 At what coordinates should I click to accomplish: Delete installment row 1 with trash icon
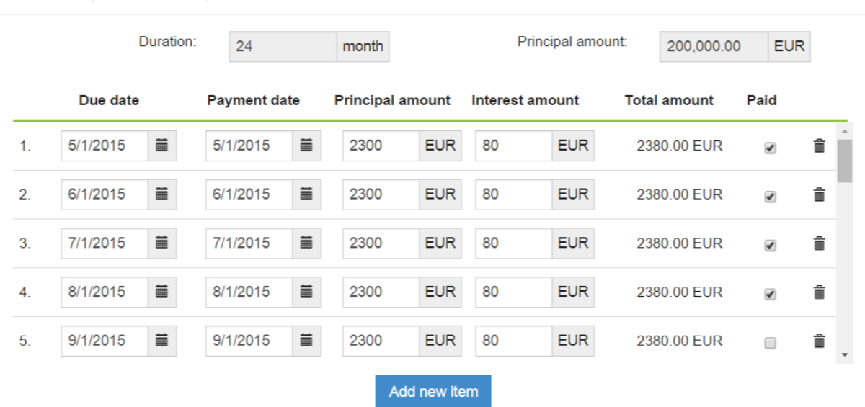point(819,146)
